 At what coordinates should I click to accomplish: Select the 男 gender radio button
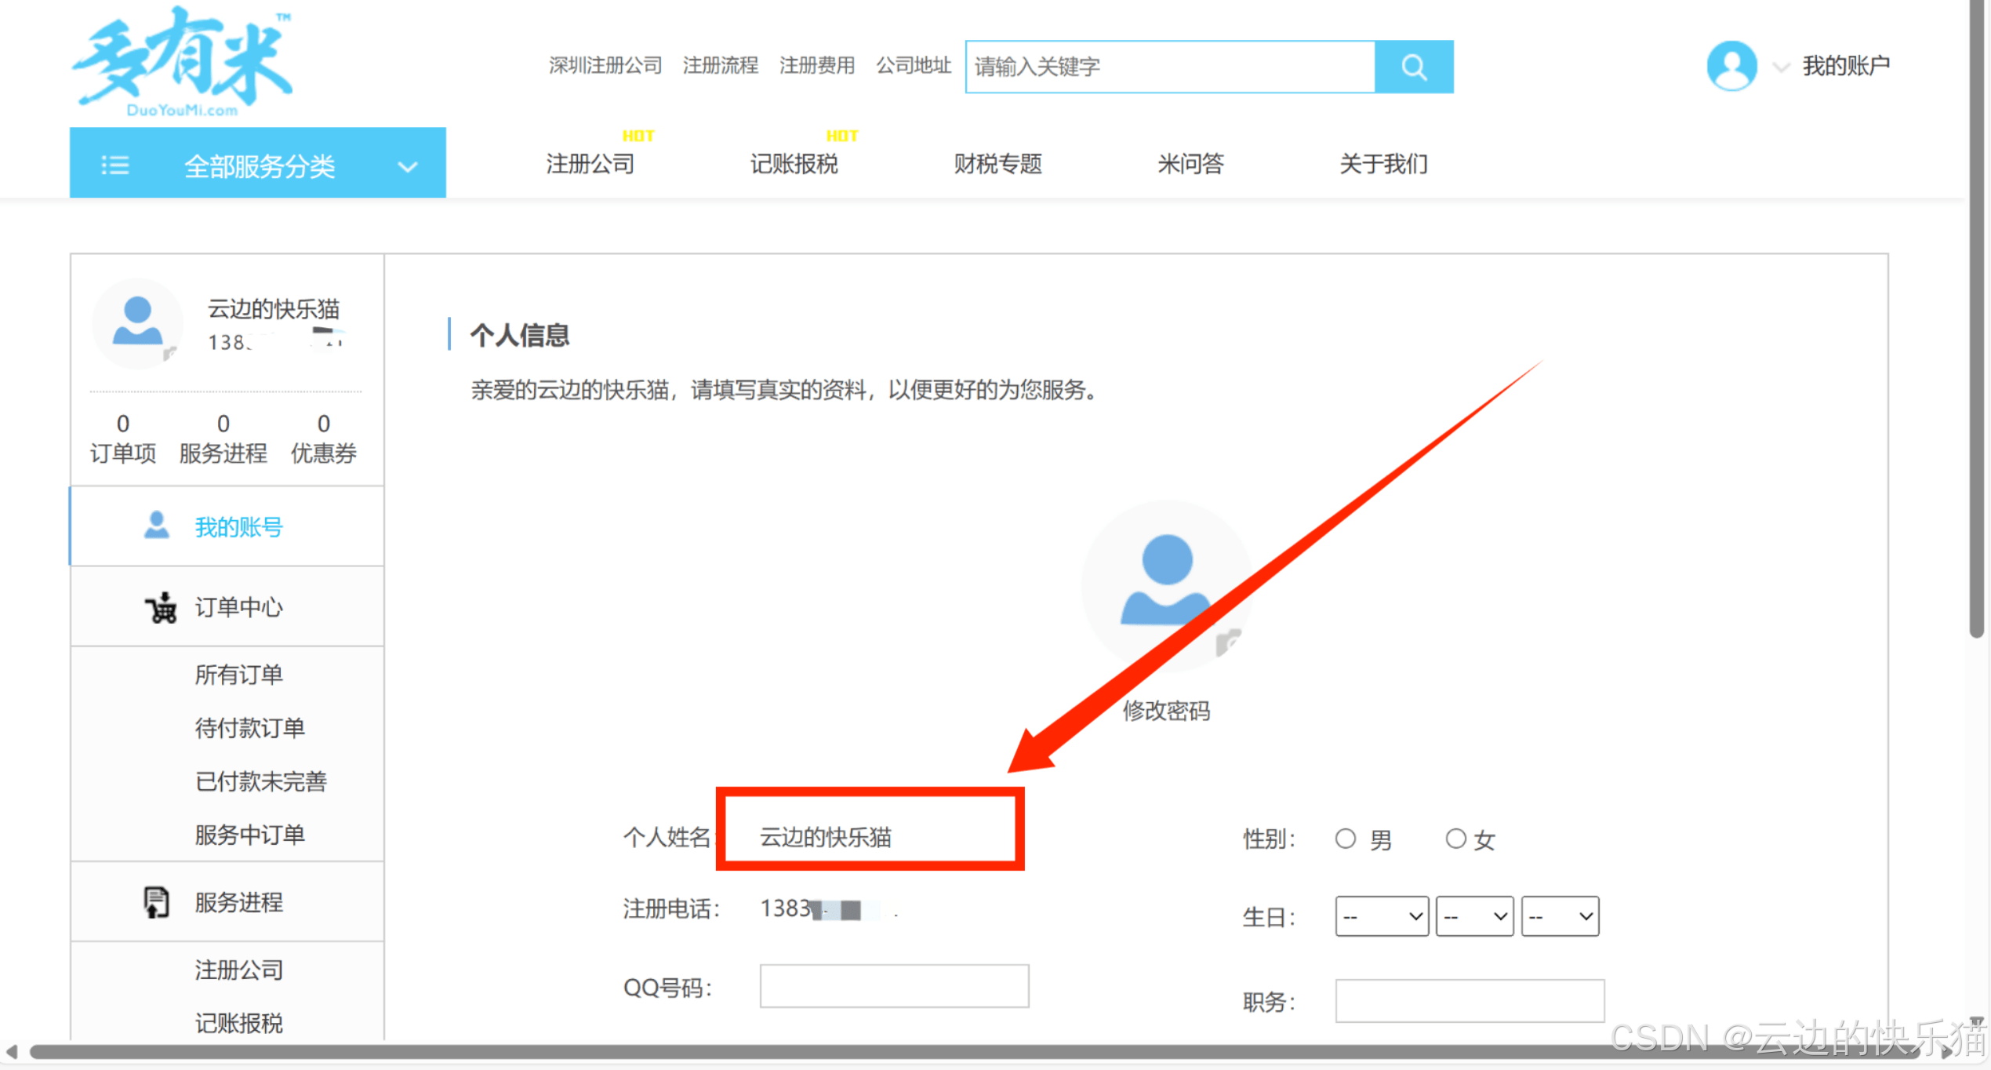tap(1345, 839)
